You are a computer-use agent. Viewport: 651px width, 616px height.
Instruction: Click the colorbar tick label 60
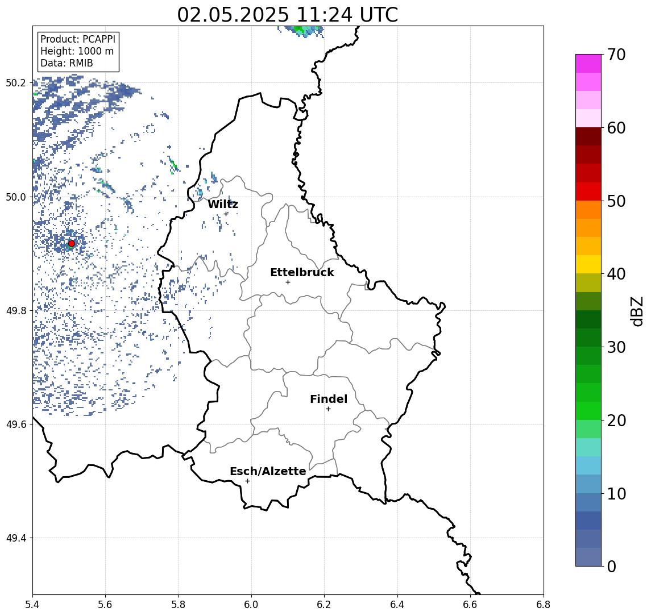(616, 128)
